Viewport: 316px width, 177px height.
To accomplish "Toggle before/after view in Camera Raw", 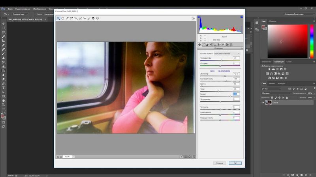I will click(181, 157).
